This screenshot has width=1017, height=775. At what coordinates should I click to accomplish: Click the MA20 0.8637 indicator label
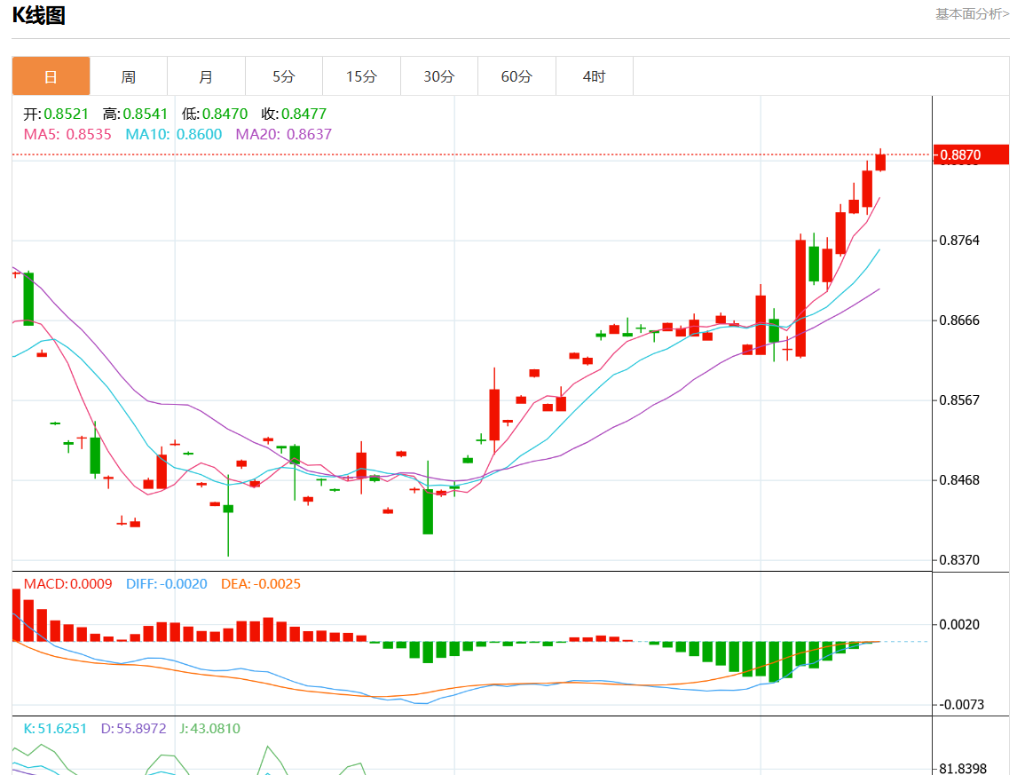(283, 135)
